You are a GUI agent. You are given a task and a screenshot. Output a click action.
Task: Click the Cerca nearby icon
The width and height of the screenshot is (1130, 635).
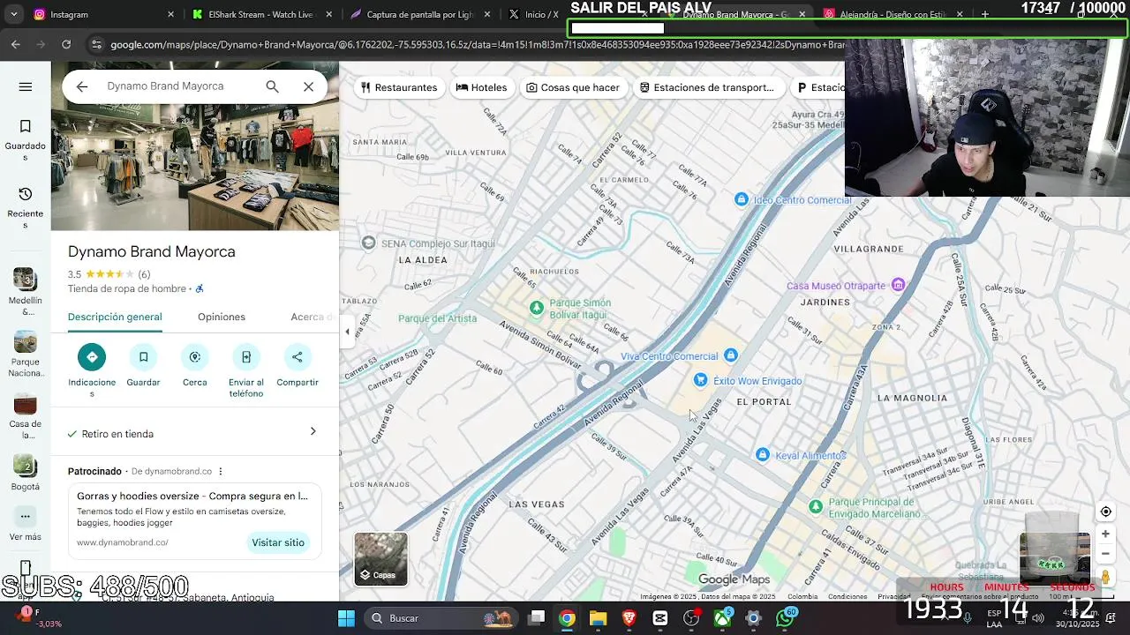click(195, 357)
